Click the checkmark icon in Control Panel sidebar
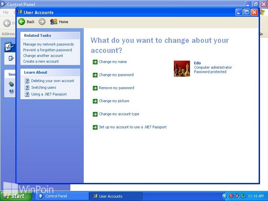268x201 pixels. 9,46
